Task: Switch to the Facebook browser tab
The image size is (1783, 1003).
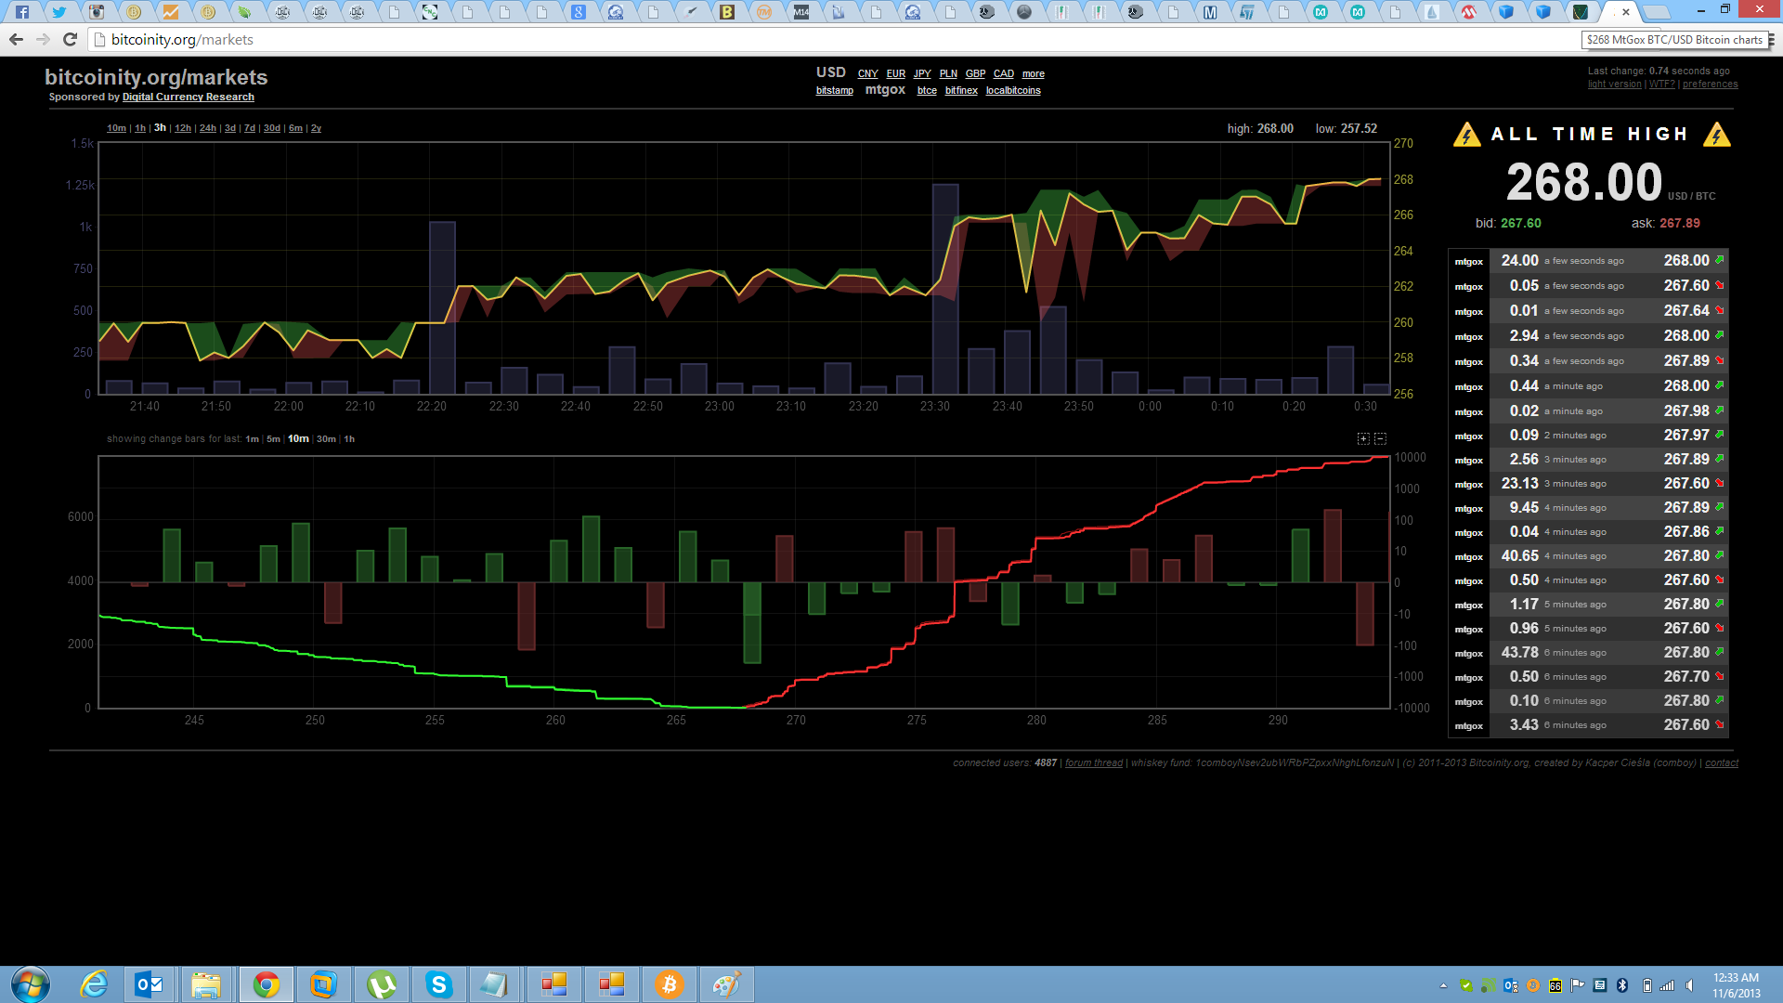Action: (x=22, y=12)
